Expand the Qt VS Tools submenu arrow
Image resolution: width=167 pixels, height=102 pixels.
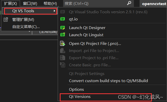54,11
